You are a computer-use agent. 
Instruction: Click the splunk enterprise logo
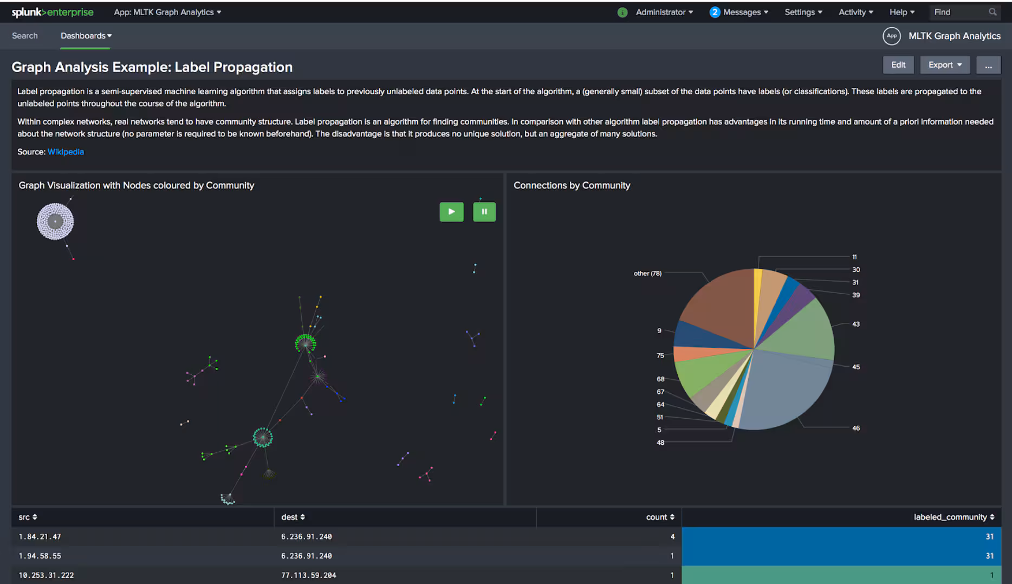click(x=53, y=12)
